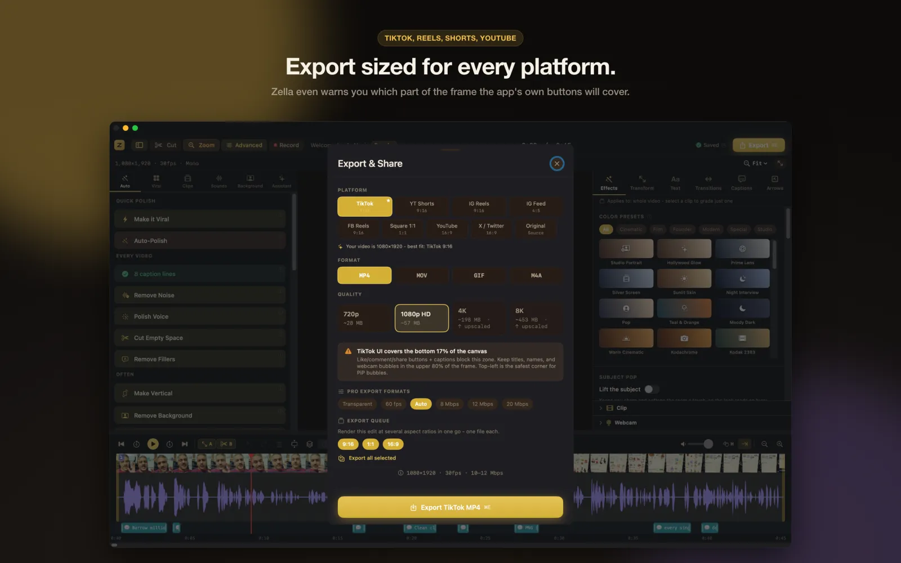Click the zoom in magnifier on timeline
The width and height of the screenshot is (901, 563).
coord(780,444)
